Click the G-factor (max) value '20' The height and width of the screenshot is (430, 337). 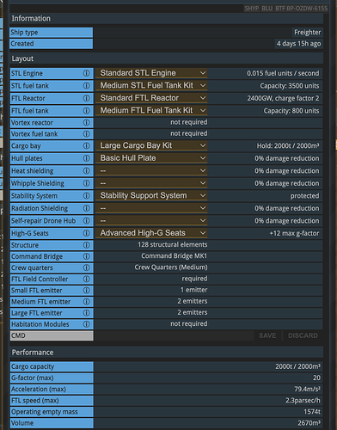(316, 378)
